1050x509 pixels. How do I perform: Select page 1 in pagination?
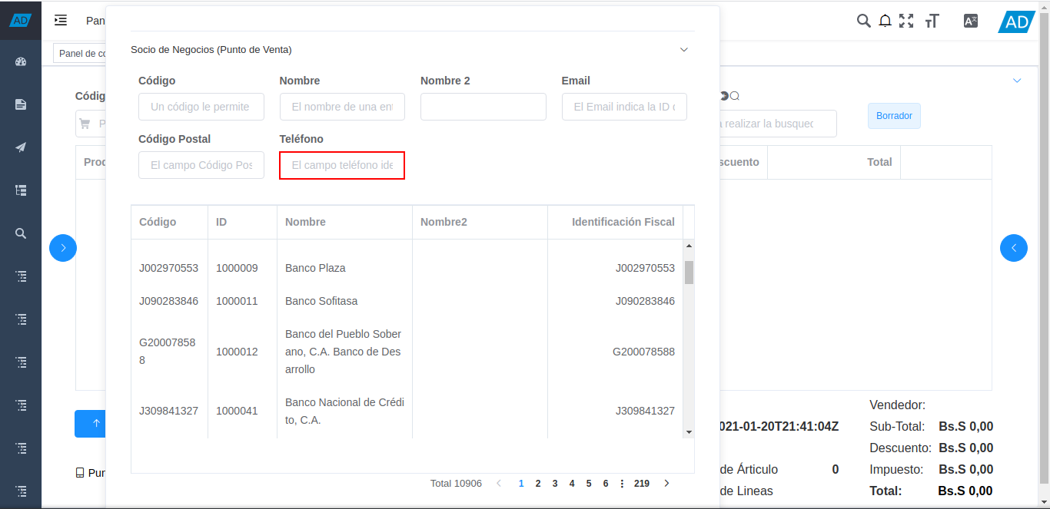[x=521, y=484]
